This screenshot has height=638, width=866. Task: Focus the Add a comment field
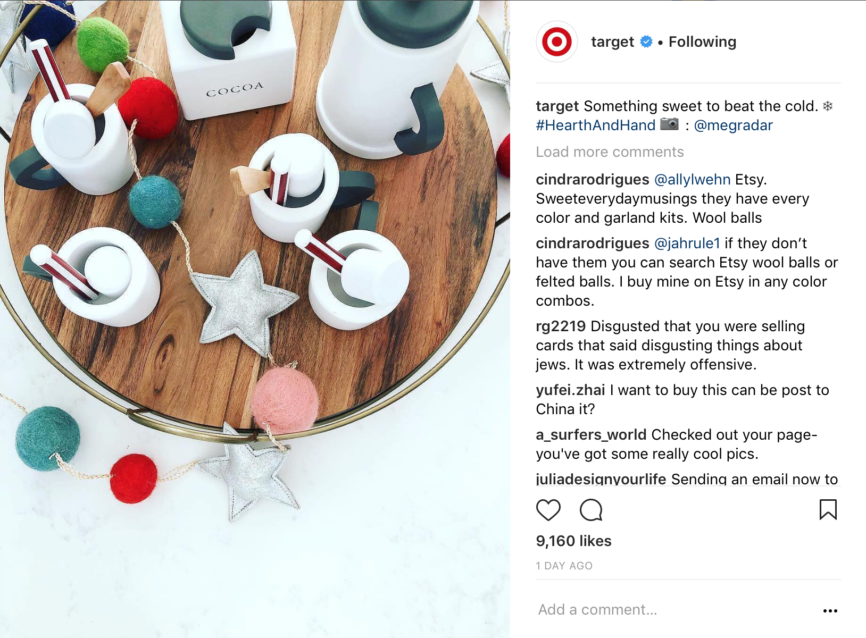[676, 610]
